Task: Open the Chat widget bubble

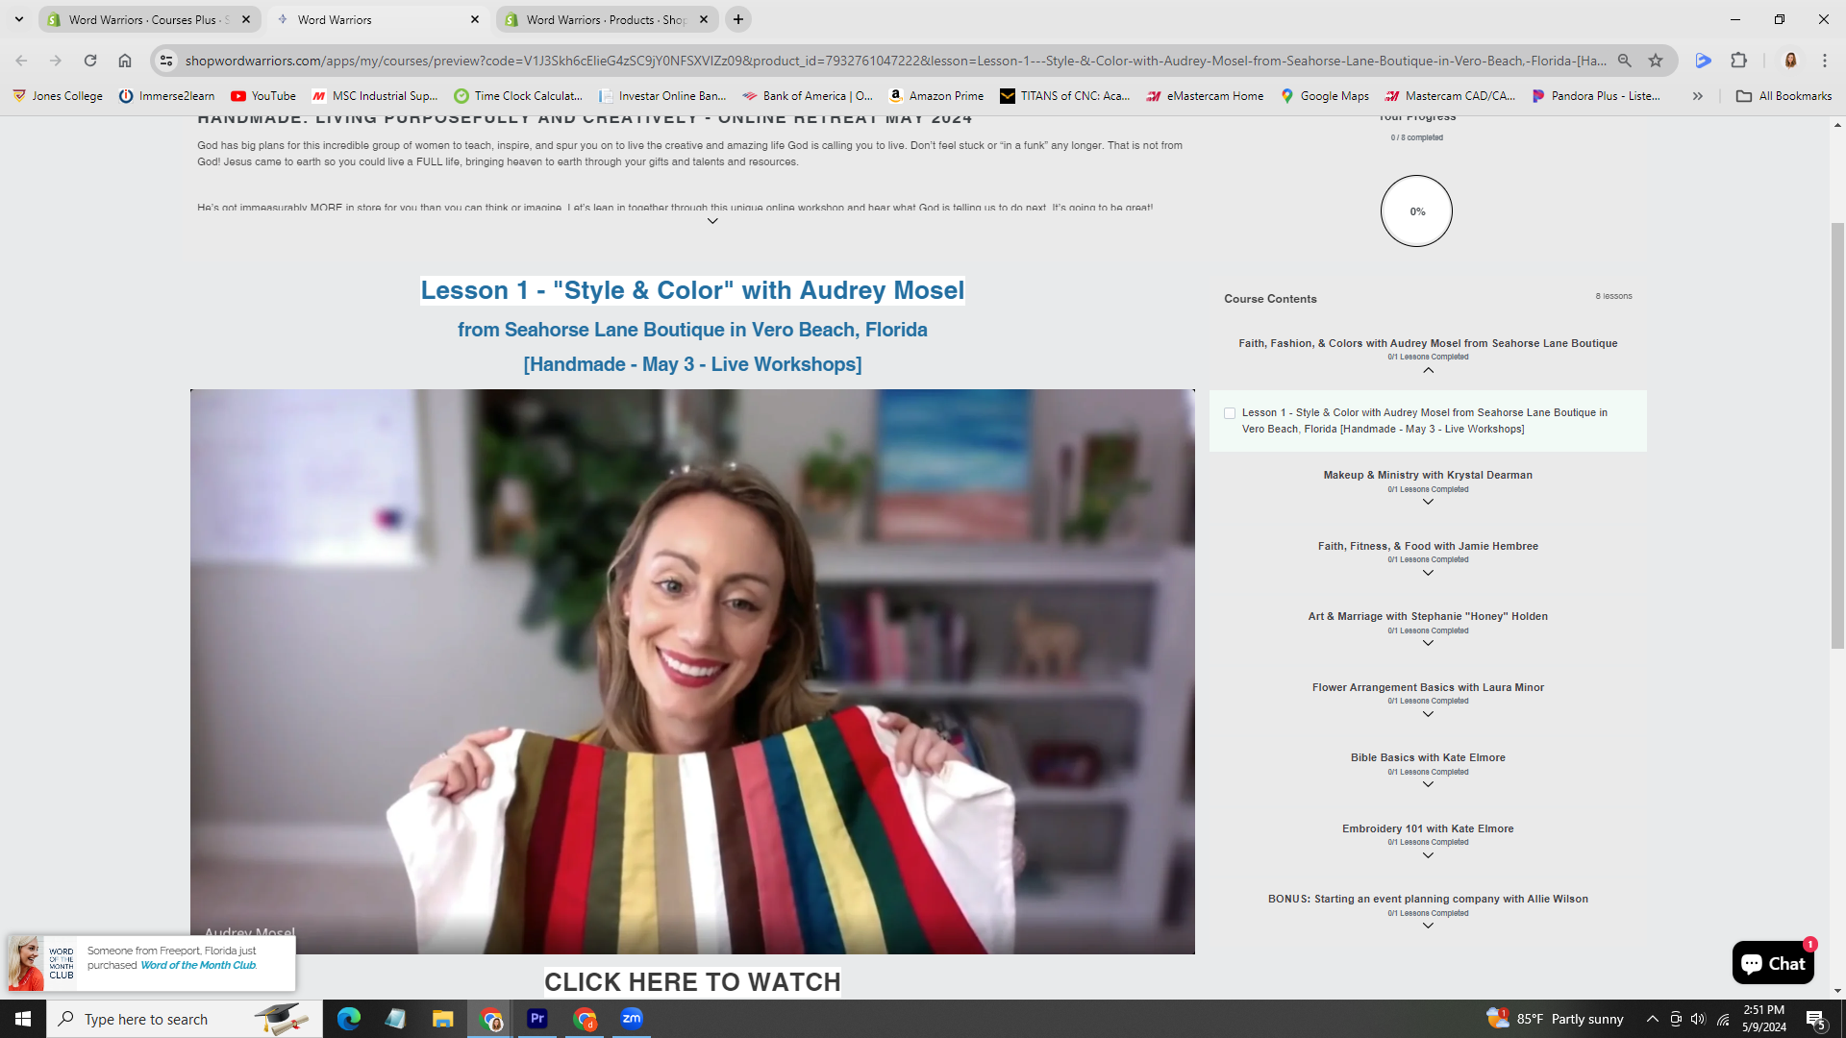Action: pos(1773,963)
